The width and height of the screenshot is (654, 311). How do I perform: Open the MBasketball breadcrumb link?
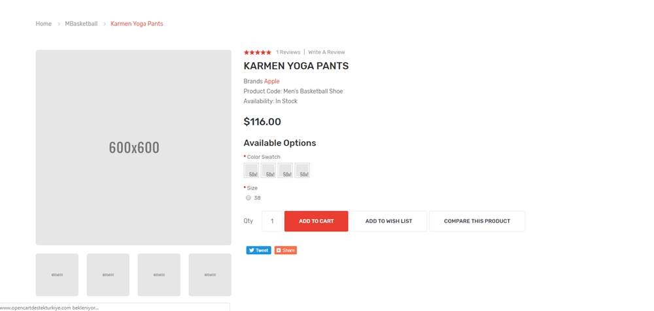81,24
